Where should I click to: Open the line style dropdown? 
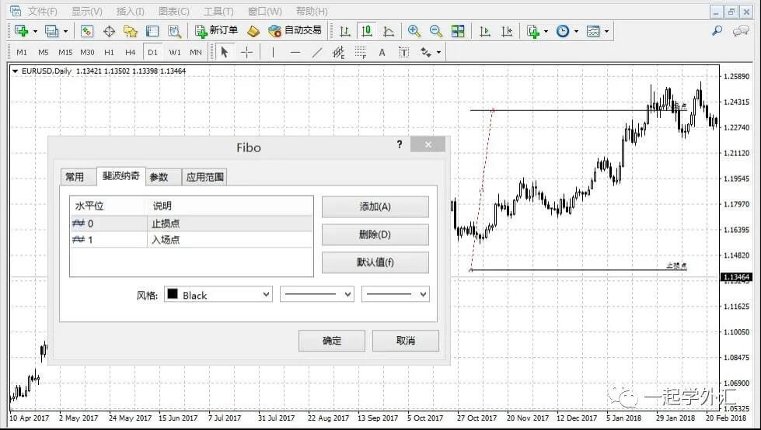pyautogui.click(x=317, y=294)
